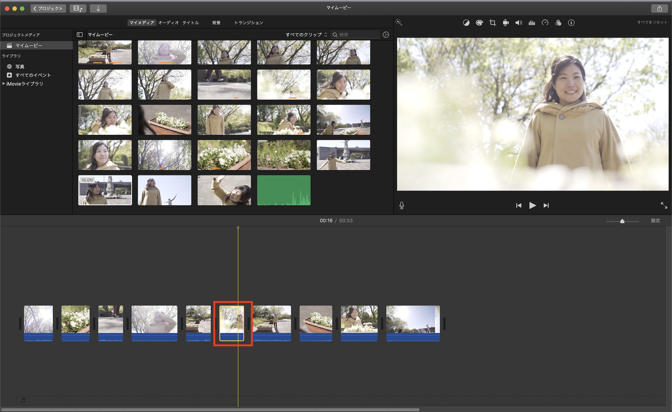This screenshot has height=412, width=672.
Task: Click the timeline zoom slider
Action: coord(622,221)
